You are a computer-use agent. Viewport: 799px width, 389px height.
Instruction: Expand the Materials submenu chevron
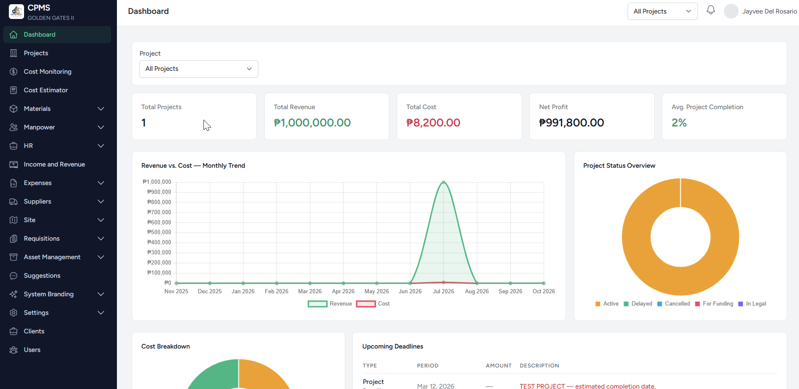tap(101, 109)
